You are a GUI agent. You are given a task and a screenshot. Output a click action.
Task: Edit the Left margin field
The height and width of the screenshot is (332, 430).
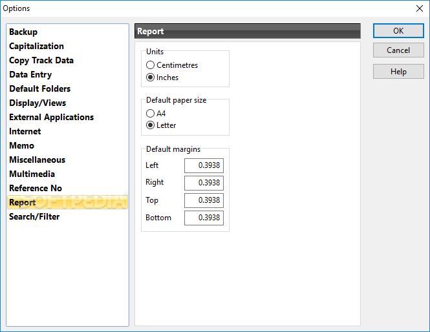coord(204,165)
